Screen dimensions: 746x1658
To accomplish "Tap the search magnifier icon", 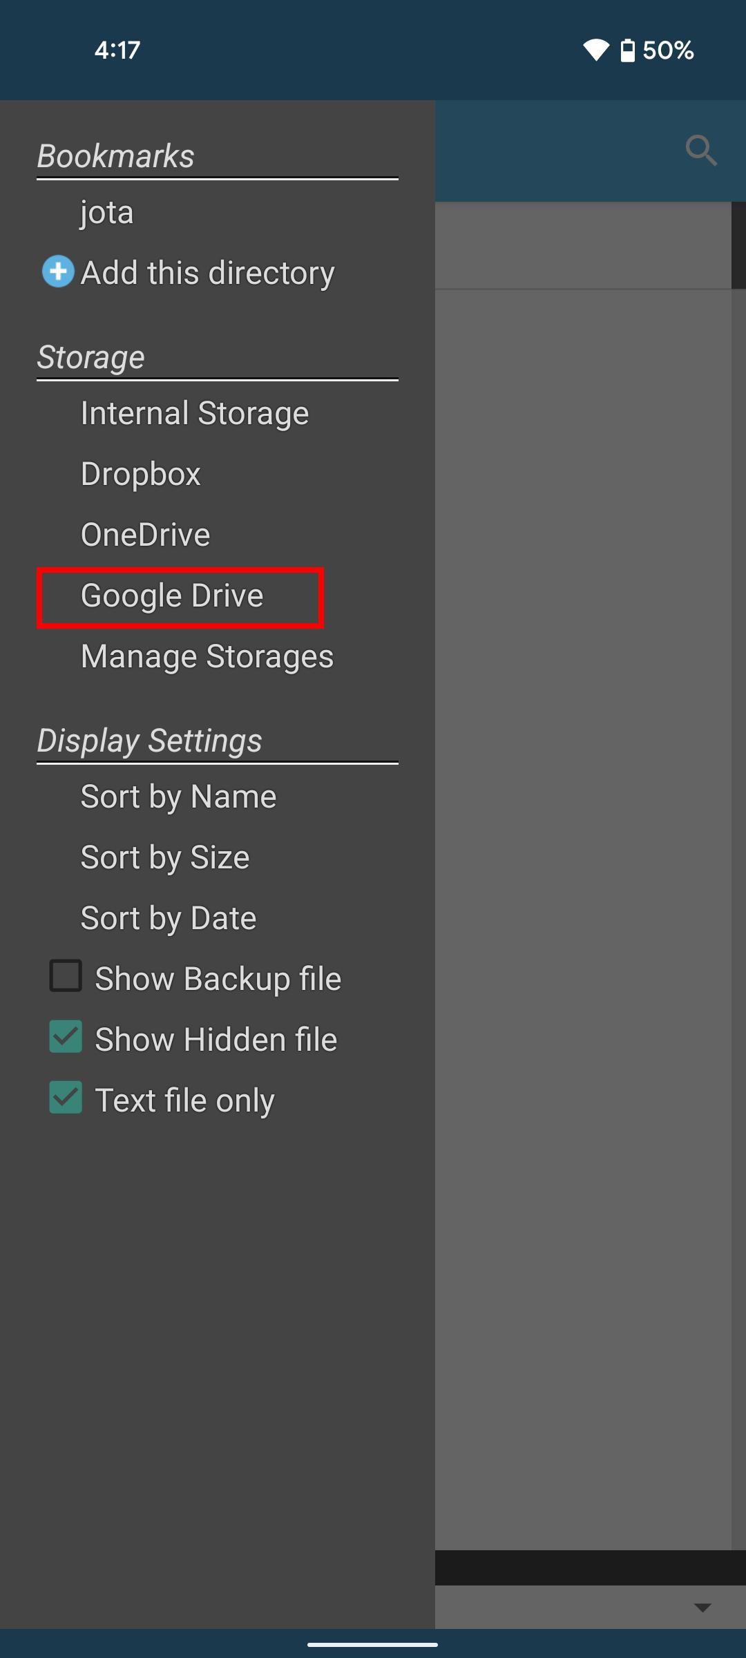I will 700,151.
